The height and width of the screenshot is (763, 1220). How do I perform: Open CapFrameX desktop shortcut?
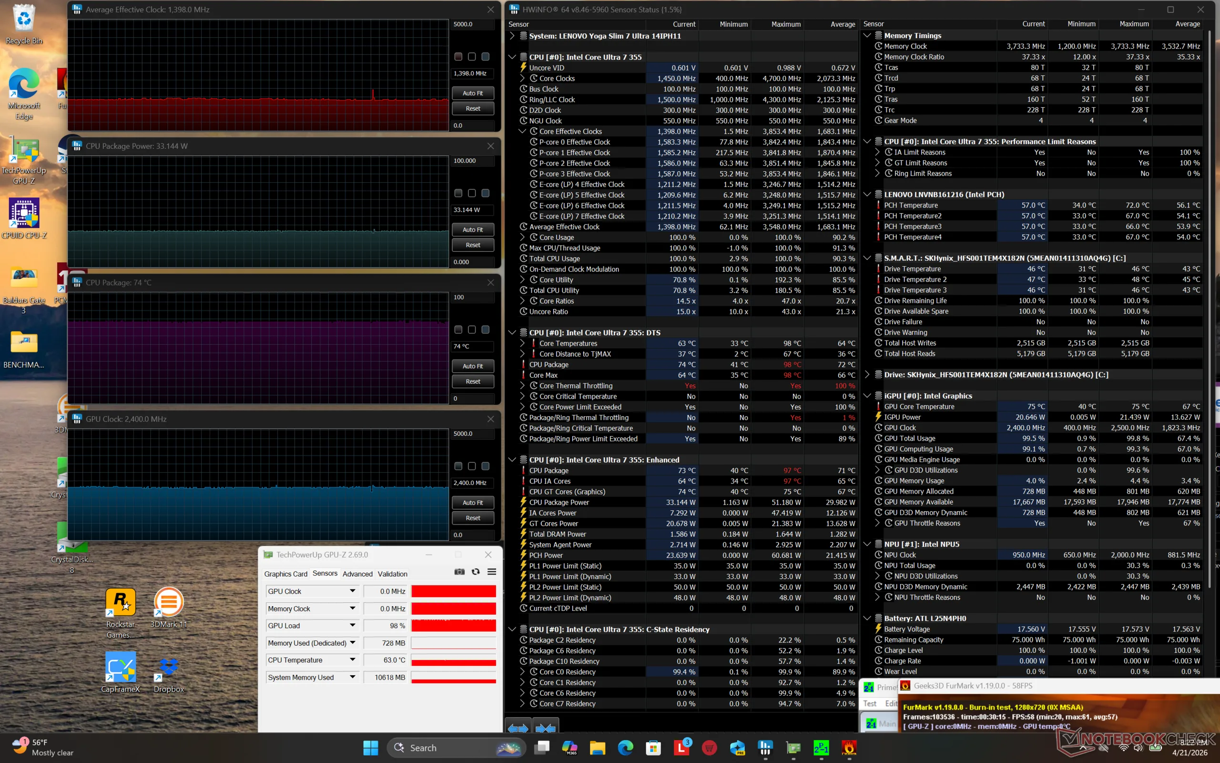coord(121,667)
